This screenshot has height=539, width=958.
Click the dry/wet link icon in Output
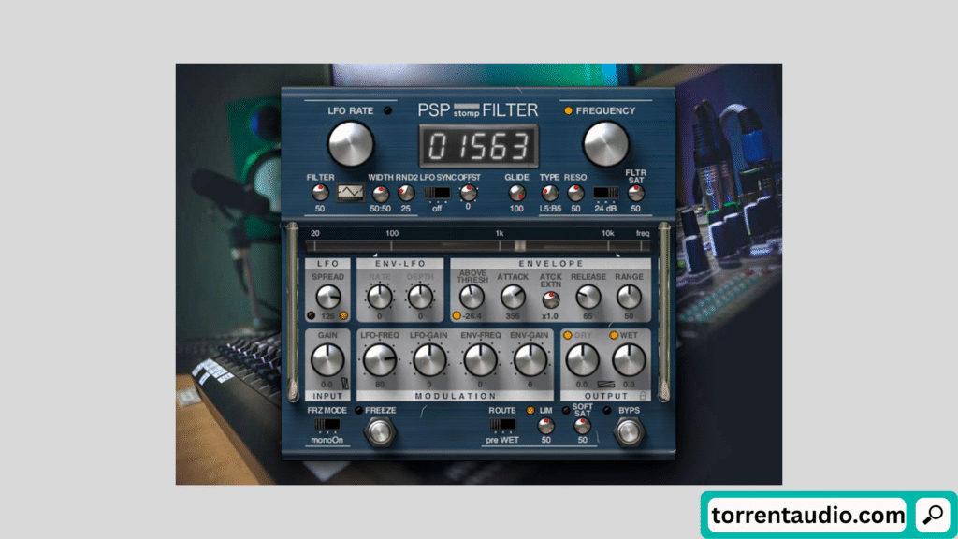point(606,384)
